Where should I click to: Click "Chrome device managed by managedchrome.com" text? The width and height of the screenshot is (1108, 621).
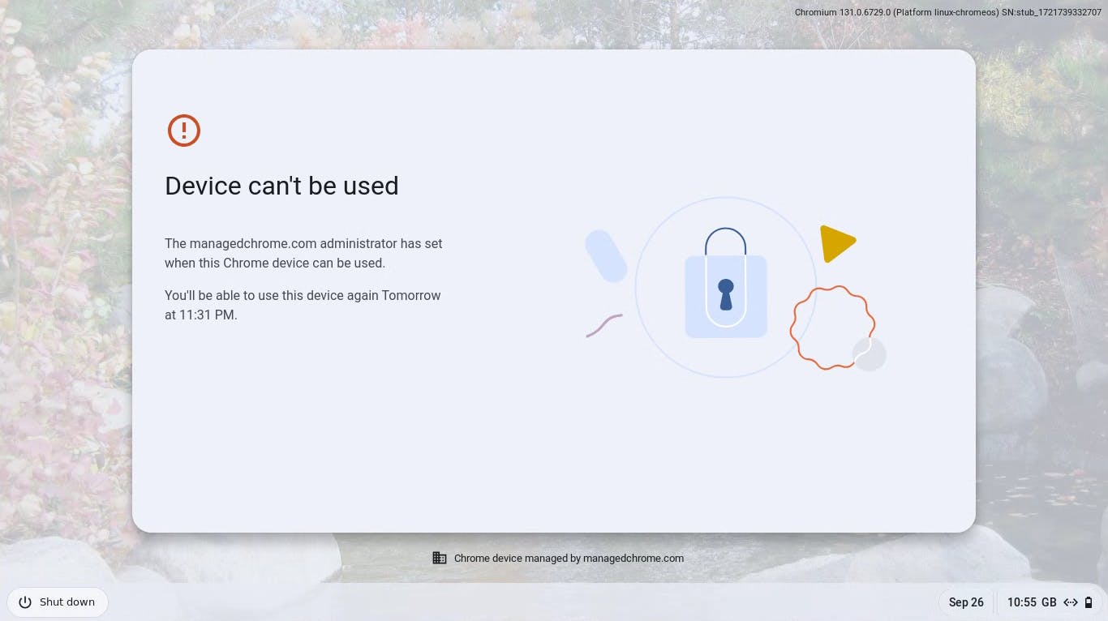point(569,558)
